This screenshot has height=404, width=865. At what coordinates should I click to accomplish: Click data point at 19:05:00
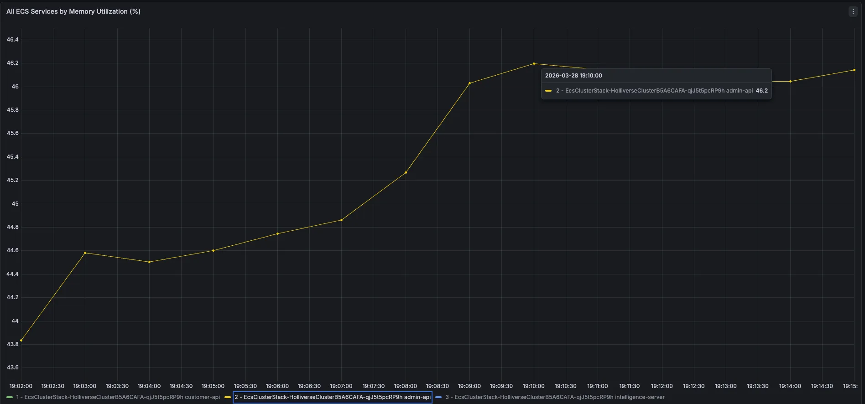213,250
